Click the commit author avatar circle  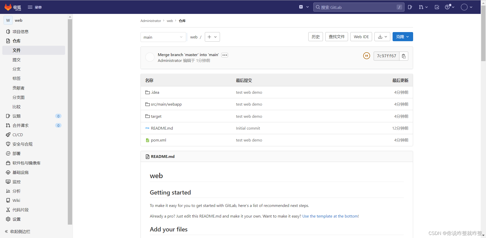150,57
